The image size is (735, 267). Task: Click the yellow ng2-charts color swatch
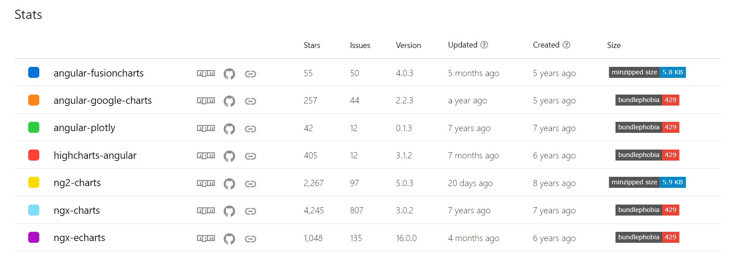point(34,183)
